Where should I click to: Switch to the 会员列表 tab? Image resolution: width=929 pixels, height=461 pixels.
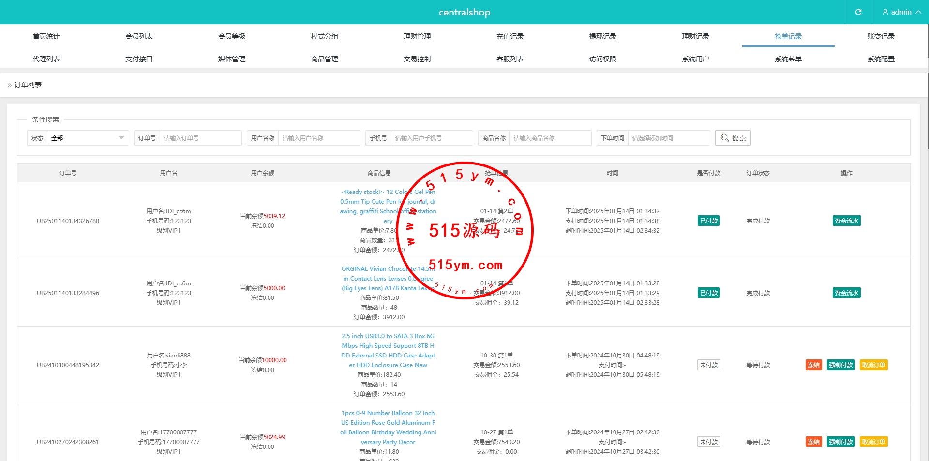click(139, 36)
